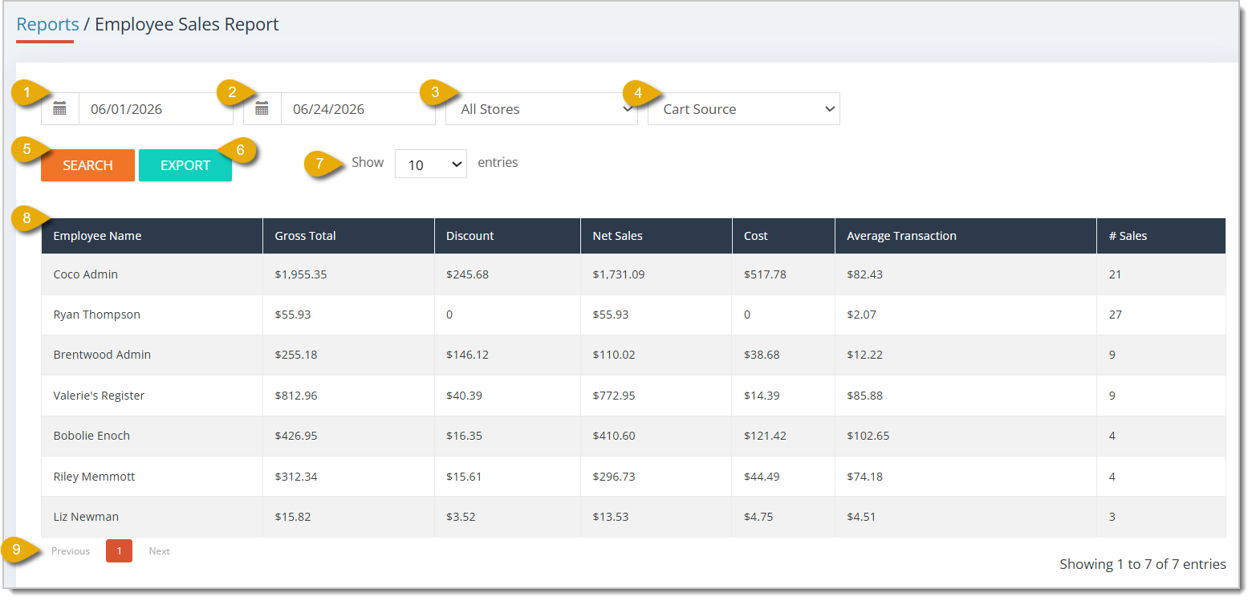Select the Coco Admin employee name
This screenshot has width=1252, height=601.
[86, 274]
